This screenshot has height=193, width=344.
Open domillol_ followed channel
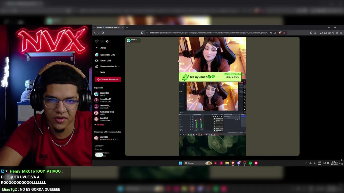coord(103,119)
